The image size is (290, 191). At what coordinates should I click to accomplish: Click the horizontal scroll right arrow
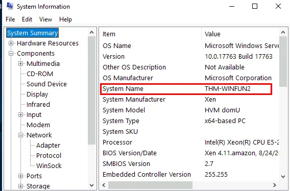point(275,185)
